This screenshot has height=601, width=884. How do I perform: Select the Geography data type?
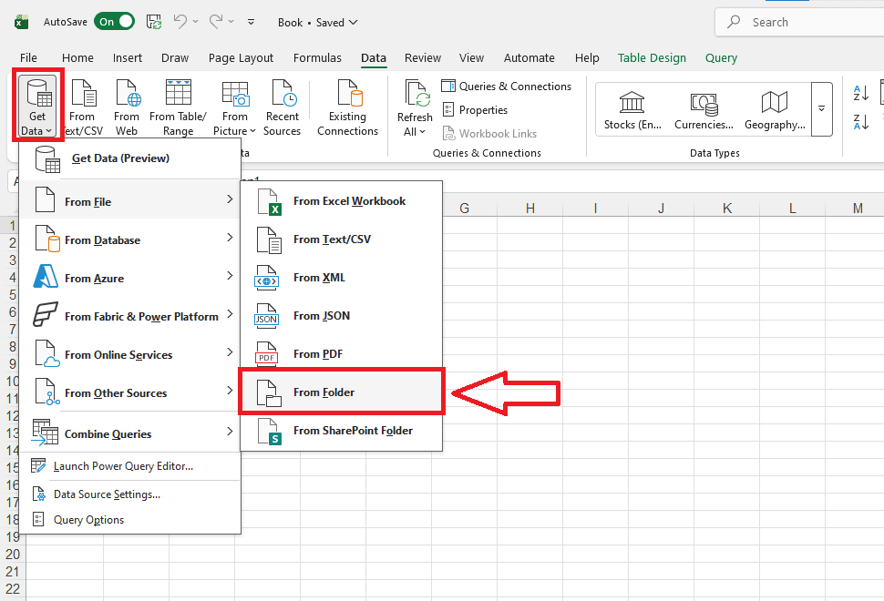tap(775, 110)
